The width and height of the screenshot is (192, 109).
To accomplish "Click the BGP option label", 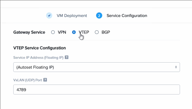I will pos(106,32).
